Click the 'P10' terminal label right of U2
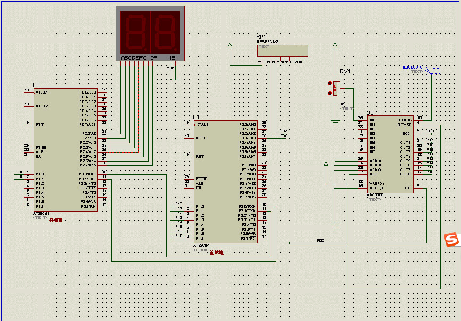The height and width of the screenshot is (321, 461). tap(430, 172)
